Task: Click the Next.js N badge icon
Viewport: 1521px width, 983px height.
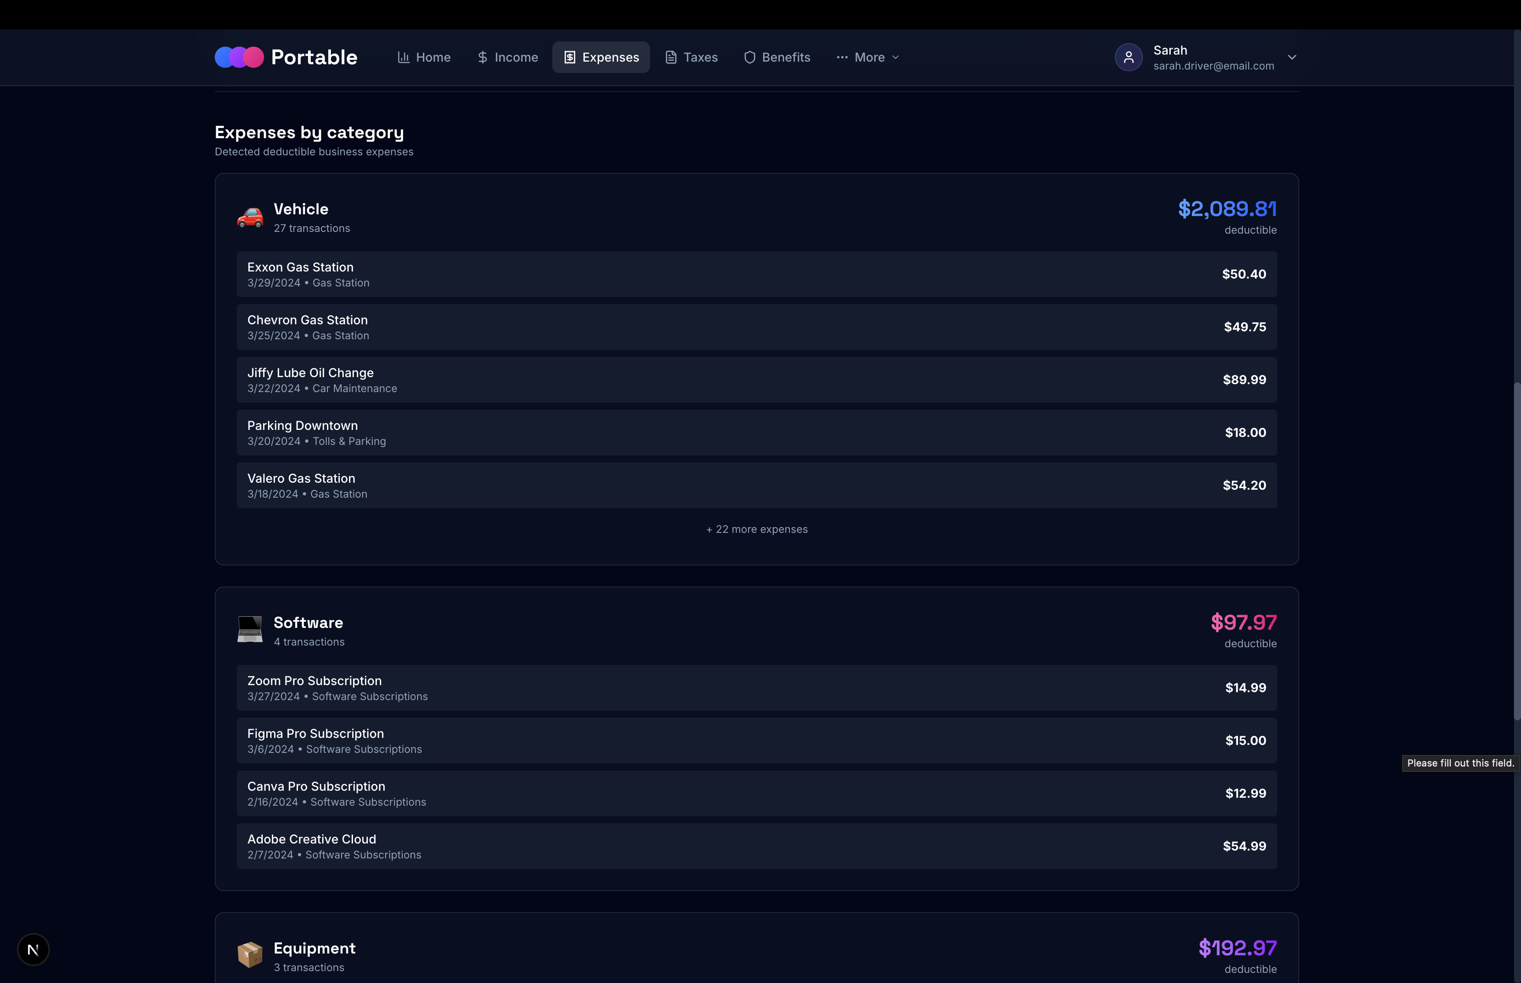Action: 33,949
